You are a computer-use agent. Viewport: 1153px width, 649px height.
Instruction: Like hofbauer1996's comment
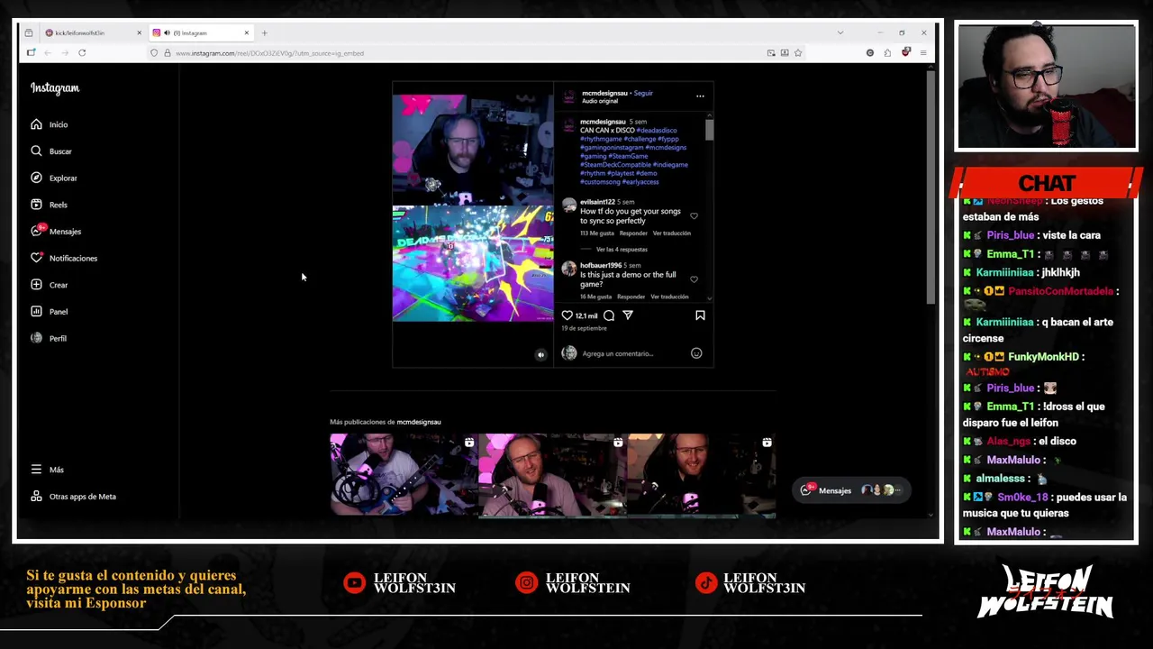pyautogui.click(x=694, y=279)
